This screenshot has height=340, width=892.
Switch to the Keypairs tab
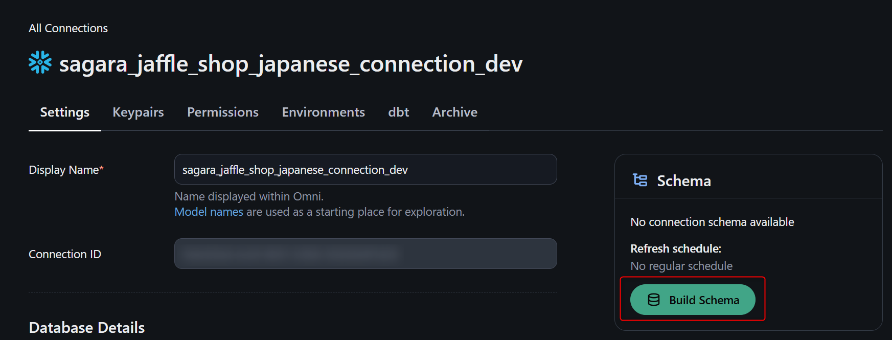pos(138,112)
